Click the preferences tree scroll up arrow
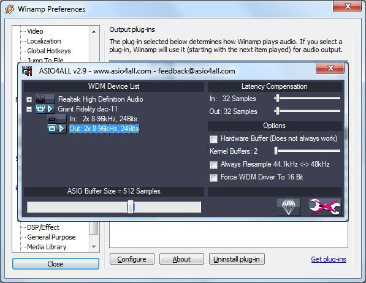 click(x=94, y=32)
